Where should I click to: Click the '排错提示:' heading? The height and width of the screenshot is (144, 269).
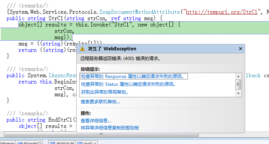(90, 69)
